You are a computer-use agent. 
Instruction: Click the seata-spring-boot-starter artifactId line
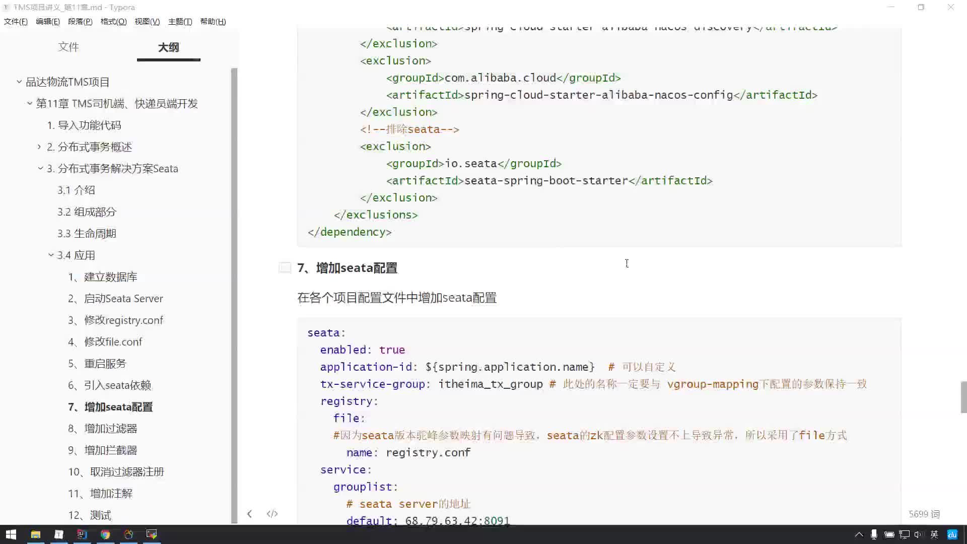point(549,180)
